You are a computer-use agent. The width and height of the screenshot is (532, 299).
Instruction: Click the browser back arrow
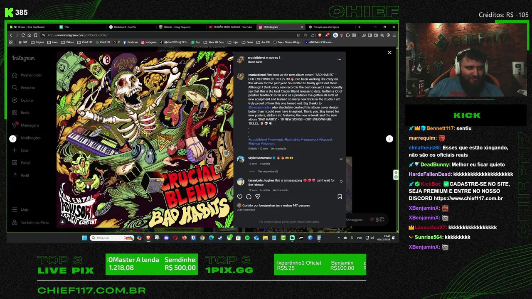pyautogui.click(x=11, y=35)
